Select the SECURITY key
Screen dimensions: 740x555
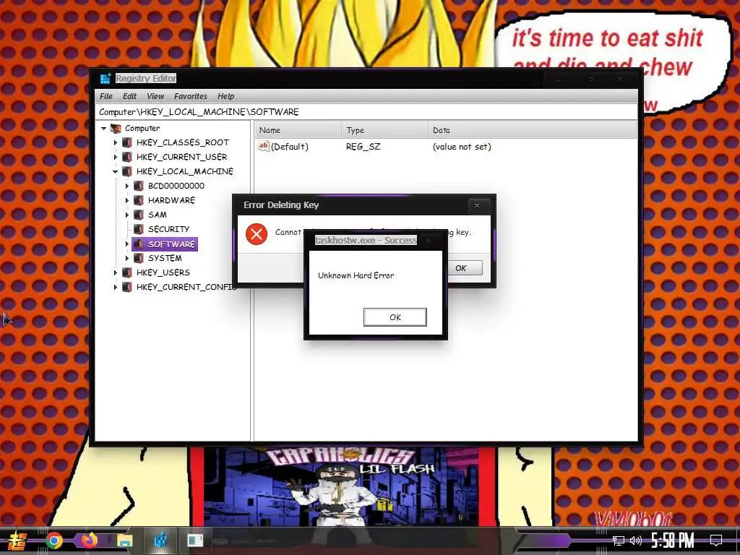point(168,229)
